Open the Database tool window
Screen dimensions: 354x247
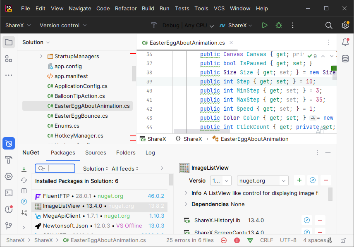pos(345,59)
